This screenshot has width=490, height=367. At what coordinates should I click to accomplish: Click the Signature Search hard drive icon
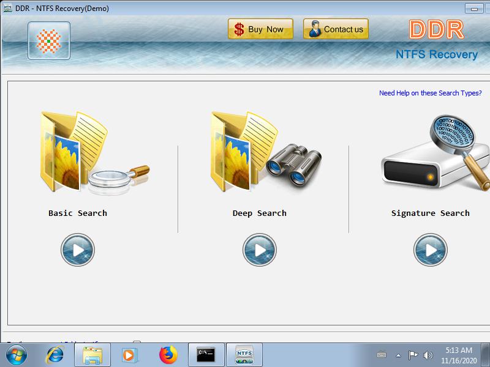click(435, 153)
